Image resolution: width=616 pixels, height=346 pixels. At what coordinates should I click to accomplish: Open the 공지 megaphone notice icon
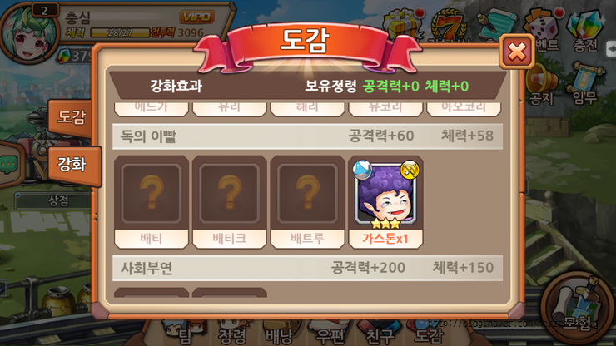point(542,85)
